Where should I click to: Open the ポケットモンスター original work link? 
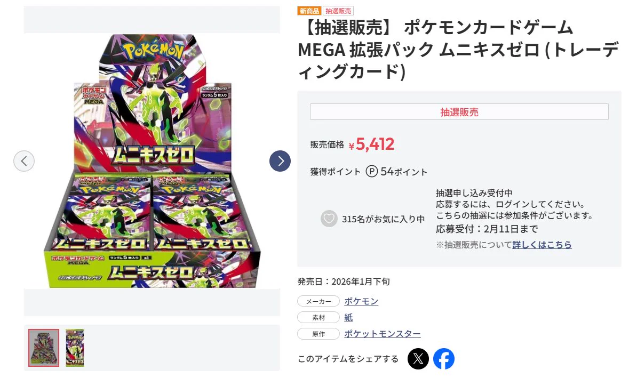383,334
